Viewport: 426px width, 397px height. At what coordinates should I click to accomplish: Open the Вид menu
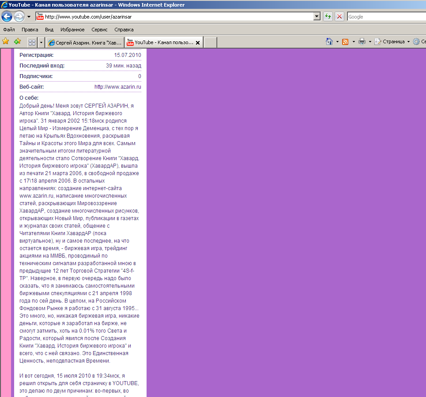pos(49,30)
